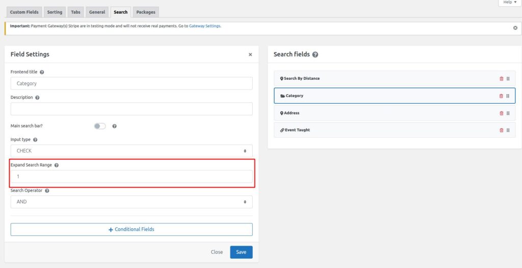Click help icon beside Frontend title
Screen dimensions: 522x268
point(42,72)
